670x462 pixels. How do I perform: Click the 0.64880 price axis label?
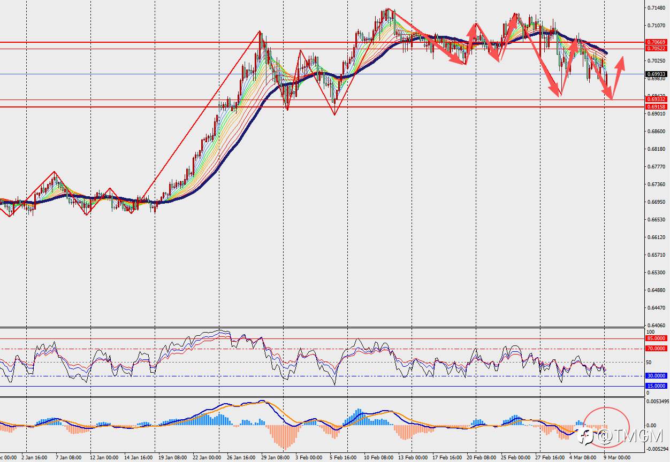656,290
